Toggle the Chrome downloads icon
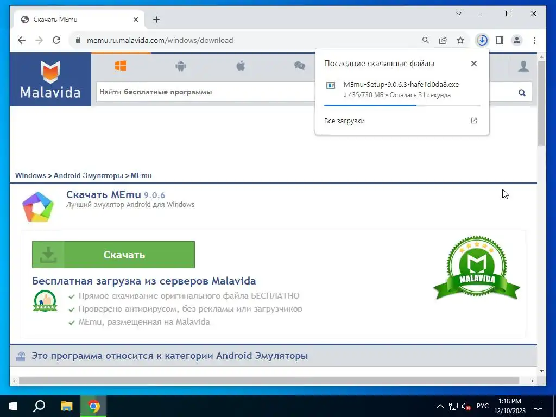 [x=482, y=40]
